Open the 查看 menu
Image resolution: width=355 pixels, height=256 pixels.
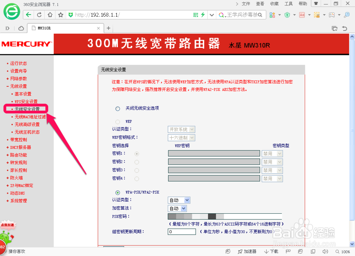(260, 4)
